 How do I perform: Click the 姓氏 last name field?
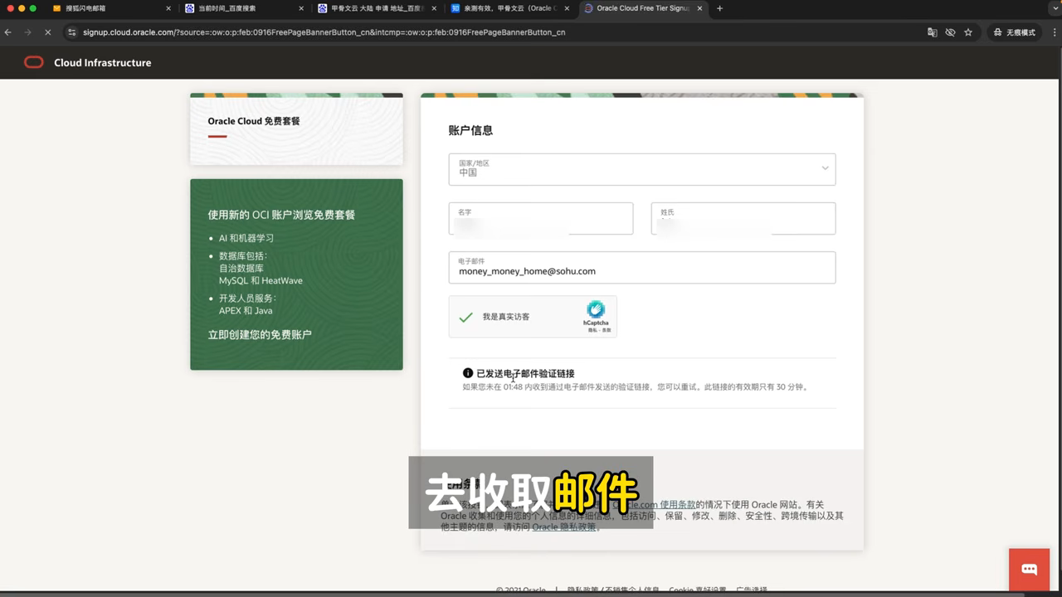(743, 218)
